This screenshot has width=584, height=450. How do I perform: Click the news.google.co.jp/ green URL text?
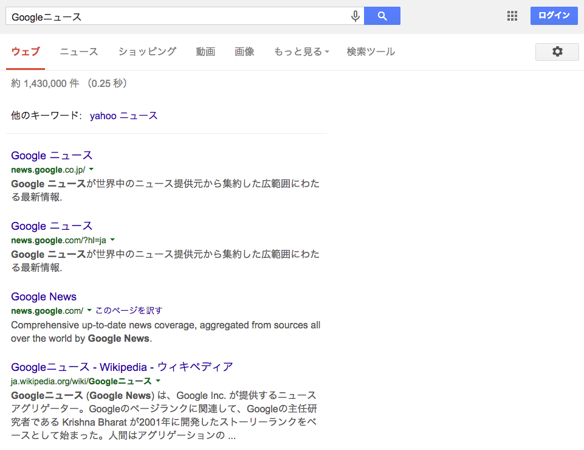(x=48, y=170)
